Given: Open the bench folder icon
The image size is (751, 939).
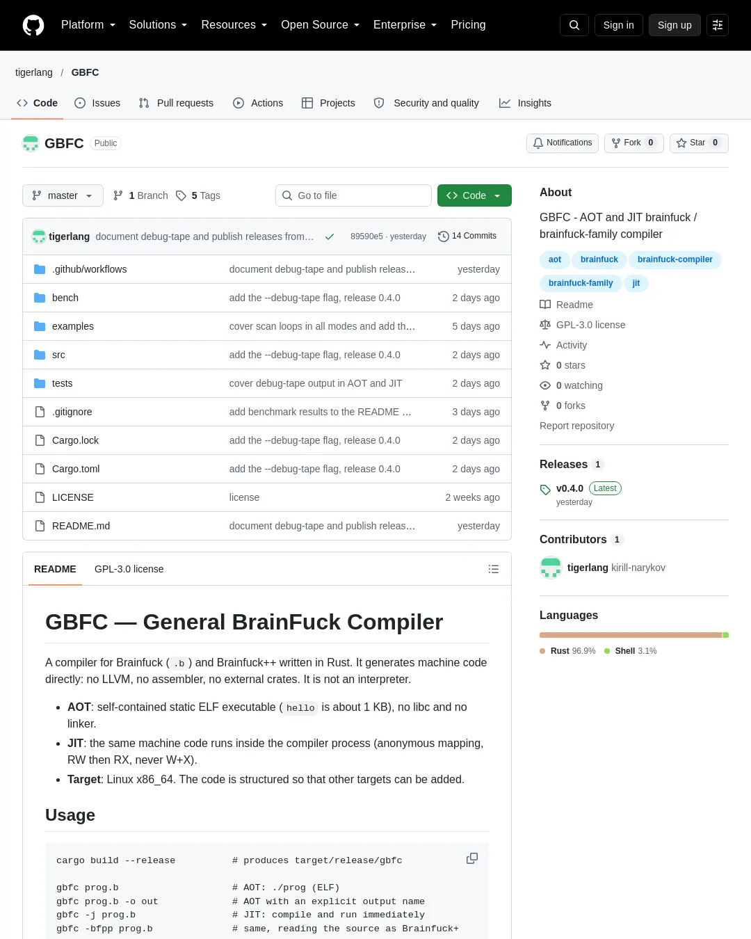Looking at the screenshot, I should (40, 298).
